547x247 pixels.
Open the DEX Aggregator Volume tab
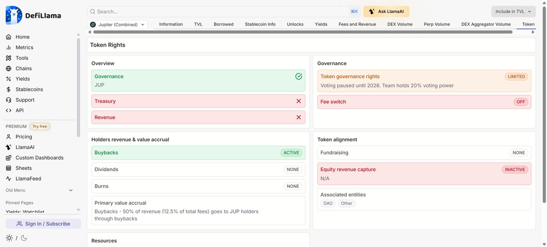(x=486, y=24)
